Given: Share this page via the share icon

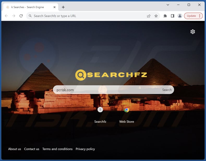Looking at the screenshot, I should pos(149,16).
